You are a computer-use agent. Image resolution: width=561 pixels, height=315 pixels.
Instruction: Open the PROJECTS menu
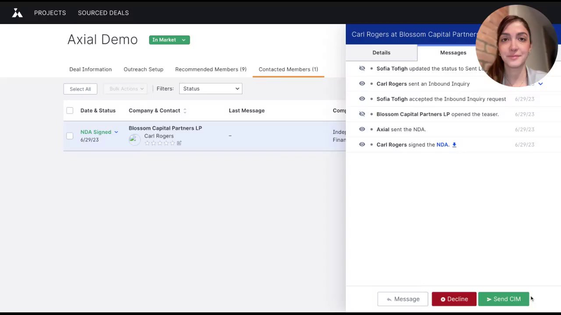pyautogui.click(x=50, y=13)
